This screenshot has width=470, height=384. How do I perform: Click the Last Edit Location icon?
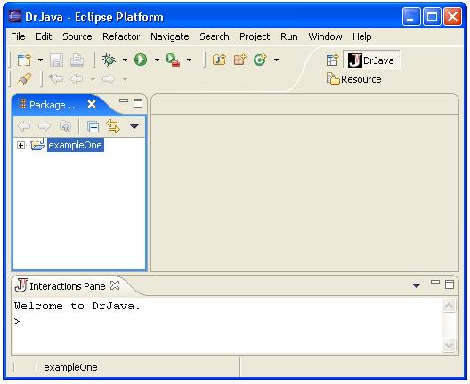coord(56,79)
